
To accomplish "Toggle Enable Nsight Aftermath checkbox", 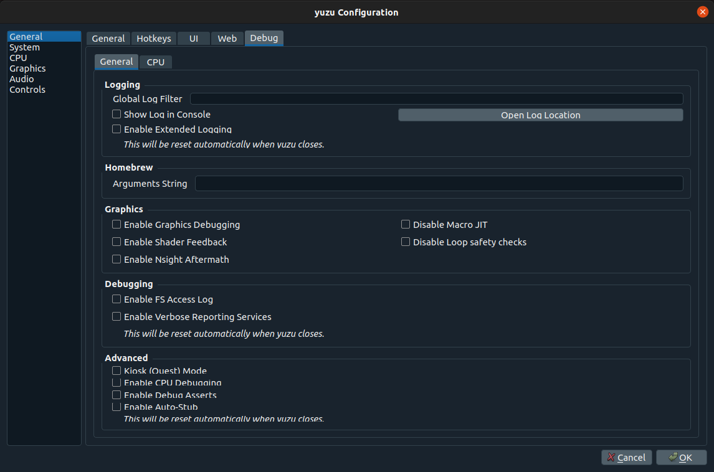I will tap(117, 260).
